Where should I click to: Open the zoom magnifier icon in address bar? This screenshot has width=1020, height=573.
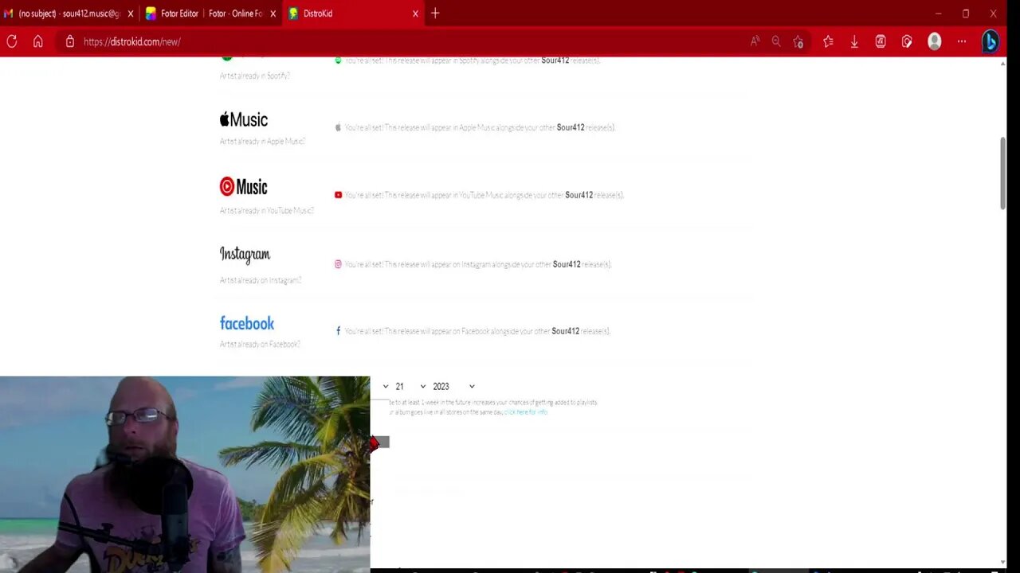pyautogui.click(x=776, y=41)
